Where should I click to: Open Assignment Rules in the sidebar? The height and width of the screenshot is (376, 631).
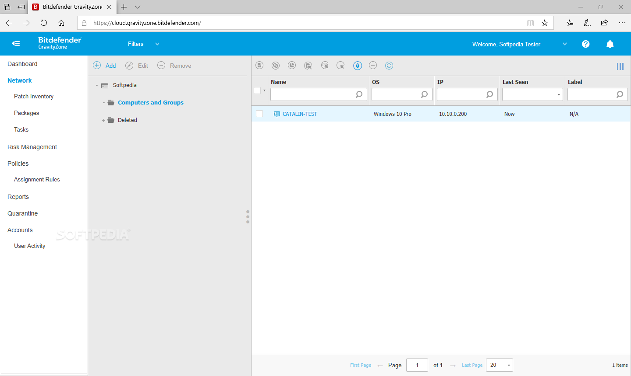tap(37, 179)
